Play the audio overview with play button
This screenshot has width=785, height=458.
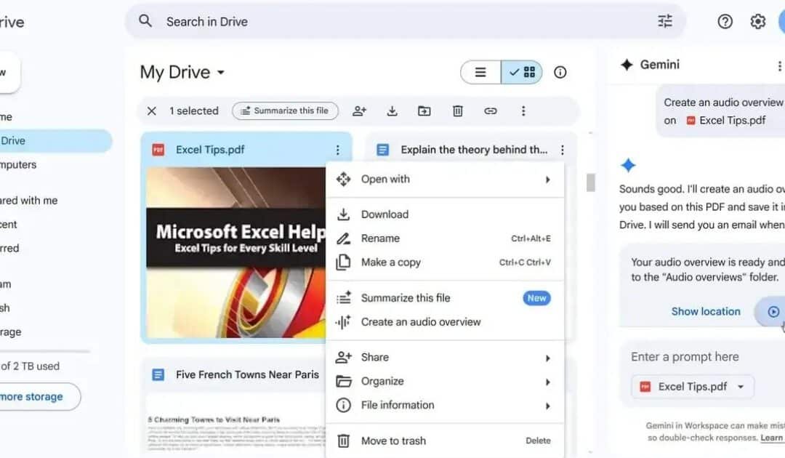(773, 312)
